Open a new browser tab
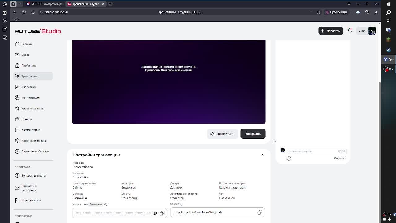Viewport: 396px width, 223px height. tap(110, 4)
